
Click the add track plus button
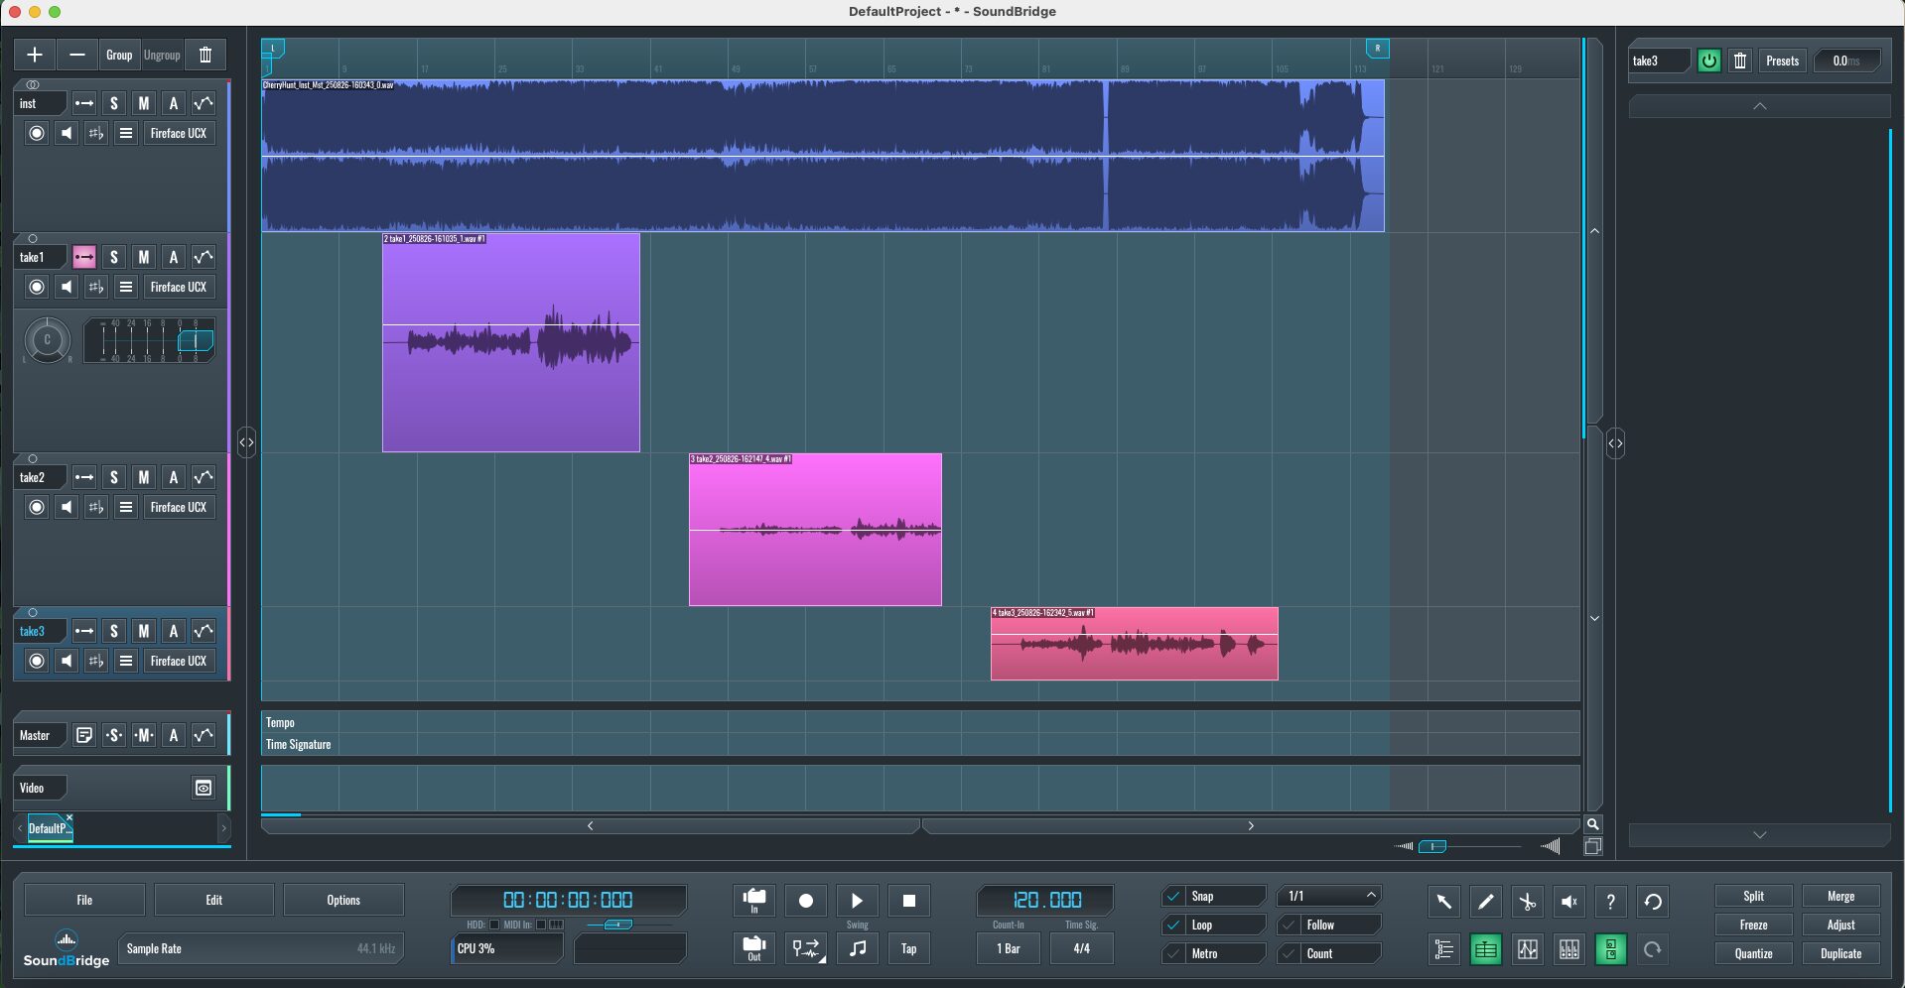35,55
